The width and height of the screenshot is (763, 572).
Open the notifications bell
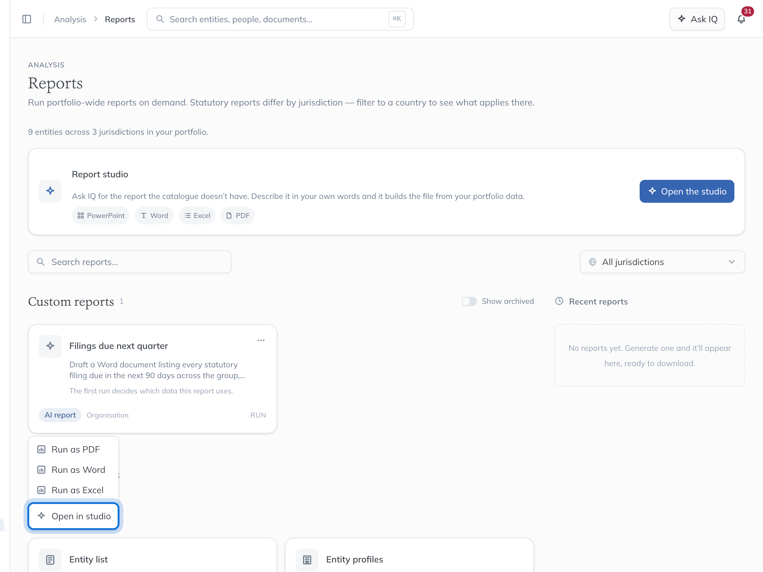[741, 19]
